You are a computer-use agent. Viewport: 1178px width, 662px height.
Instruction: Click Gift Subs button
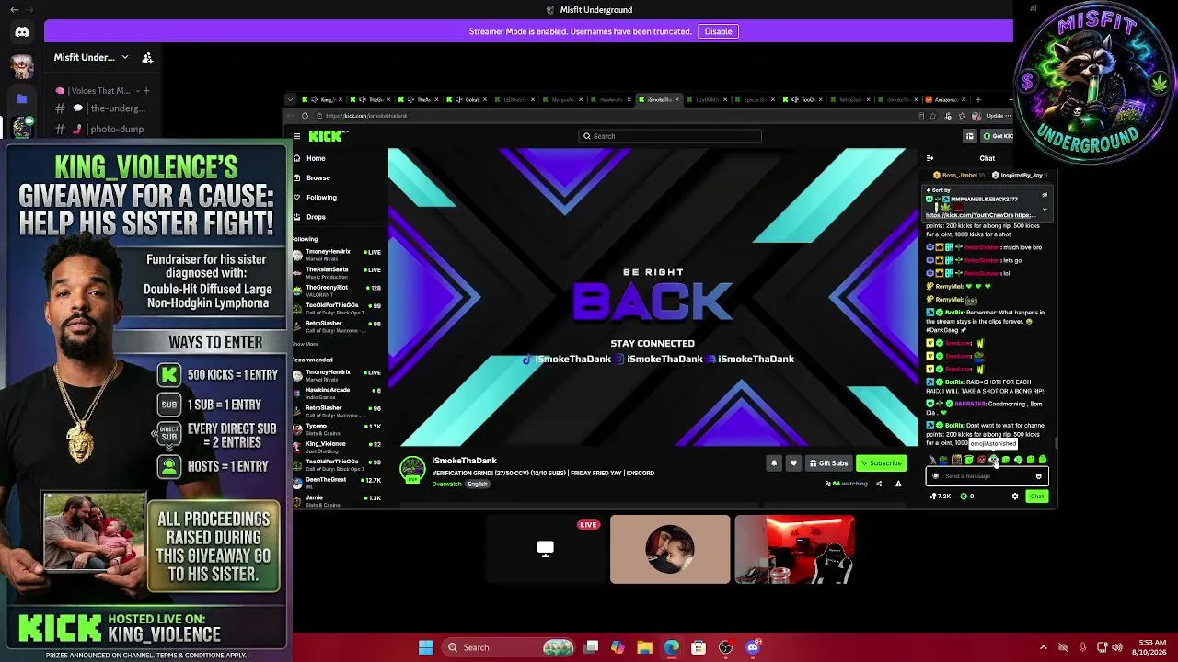pos(828,463)
